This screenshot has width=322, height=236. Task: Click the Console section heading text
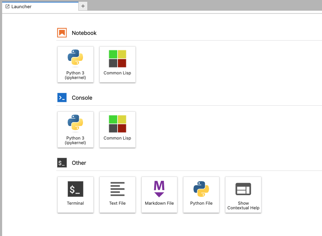82,98
